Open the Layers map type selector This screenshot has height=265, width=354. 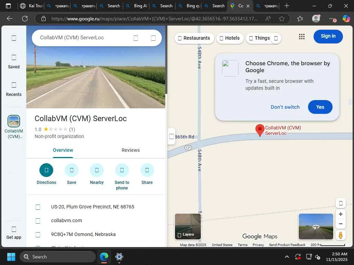(x=188, y=226)
